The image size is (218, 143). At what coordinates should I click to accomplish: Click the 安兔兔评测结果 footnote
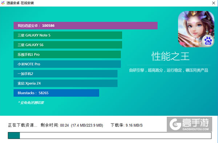click(31, 103)
